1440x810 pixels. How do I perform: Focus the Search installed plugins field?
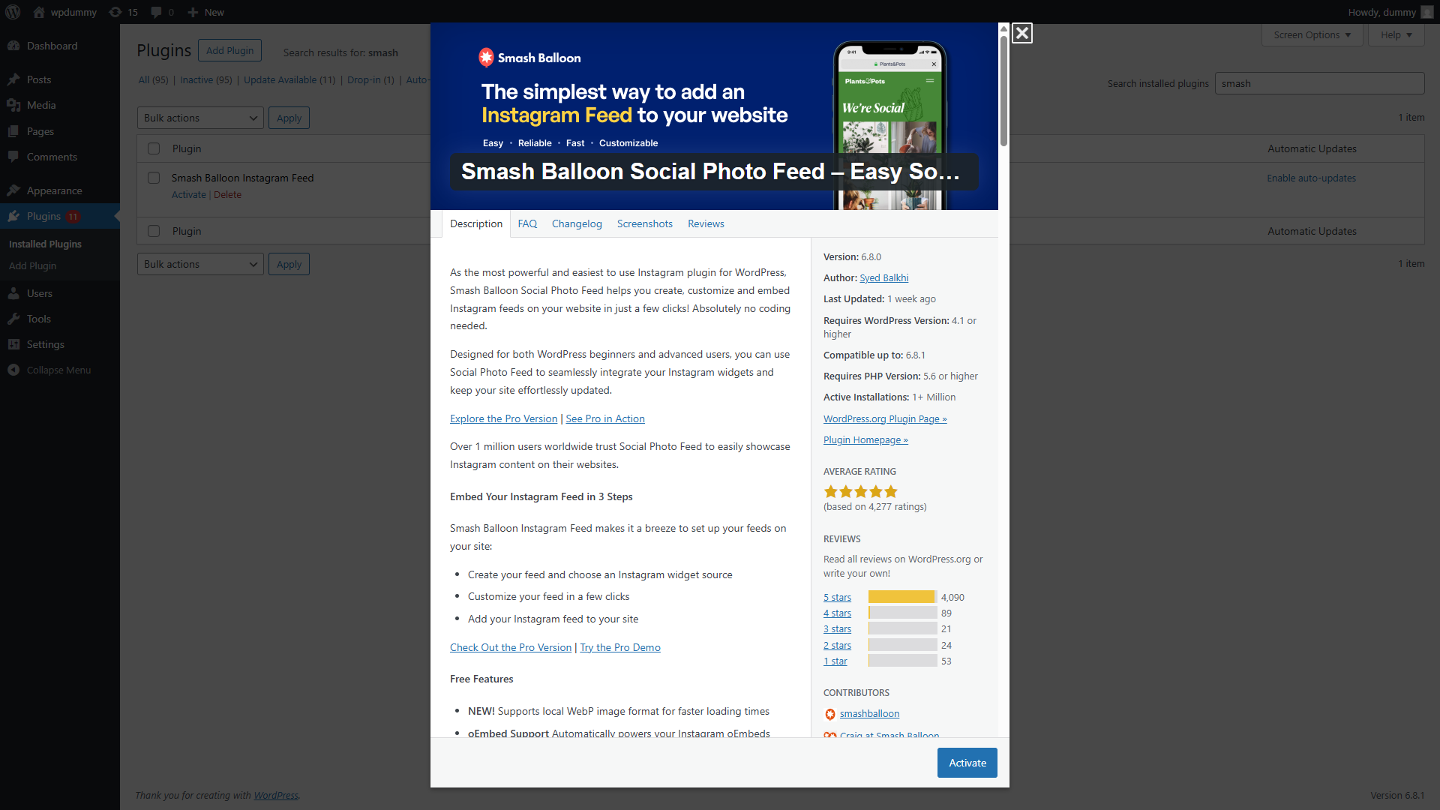pos(1319,83)
